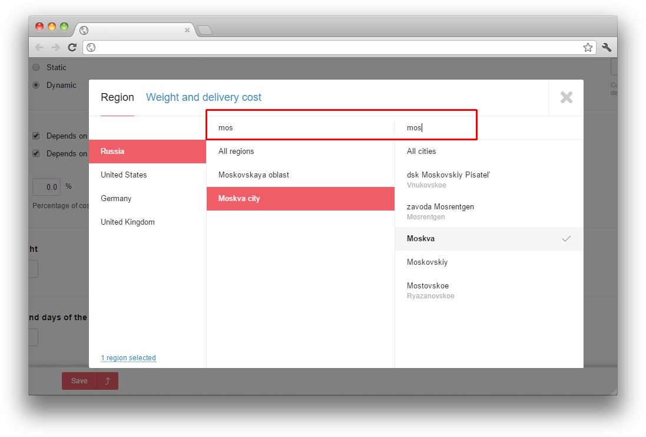Image resolution: width=646 pixels, height=437 pixels.
Task: Select Mostovskoe city
Action: pos(489,290)
